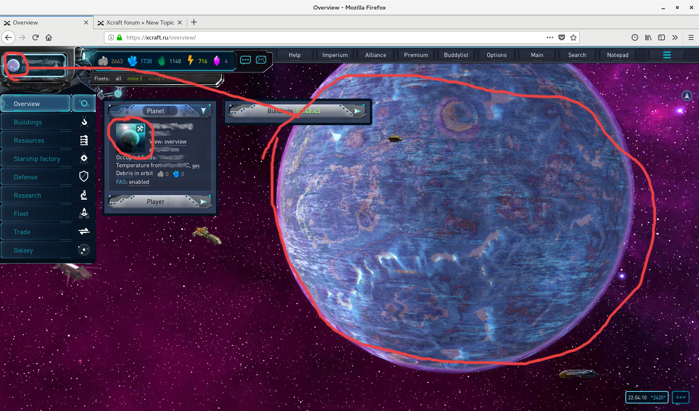Click the Galaxy spiral icon
Viewport: 699px width, 411px height.
pos(84,250)
